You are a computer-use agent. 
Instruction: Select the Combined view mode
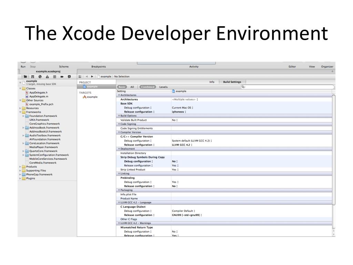coord(148,87)
